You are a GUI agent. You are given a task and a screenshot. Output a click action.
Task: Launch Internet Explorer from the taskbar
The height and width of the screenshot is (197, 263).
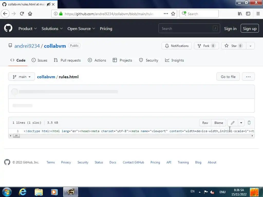click(x=23, y=192)
